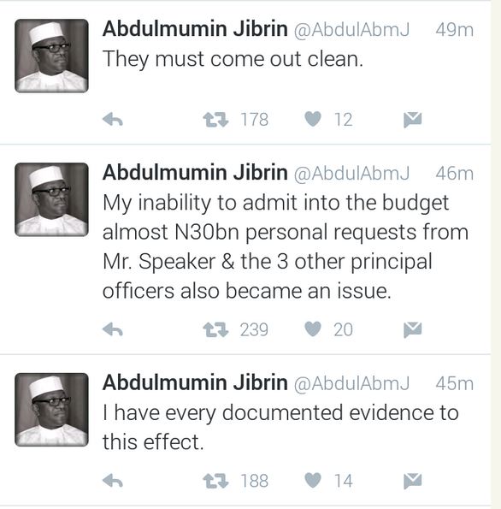Reply to the 'documented evidence' tweet
The width and height of the screenshot is (501, 509).
[113, 481]
